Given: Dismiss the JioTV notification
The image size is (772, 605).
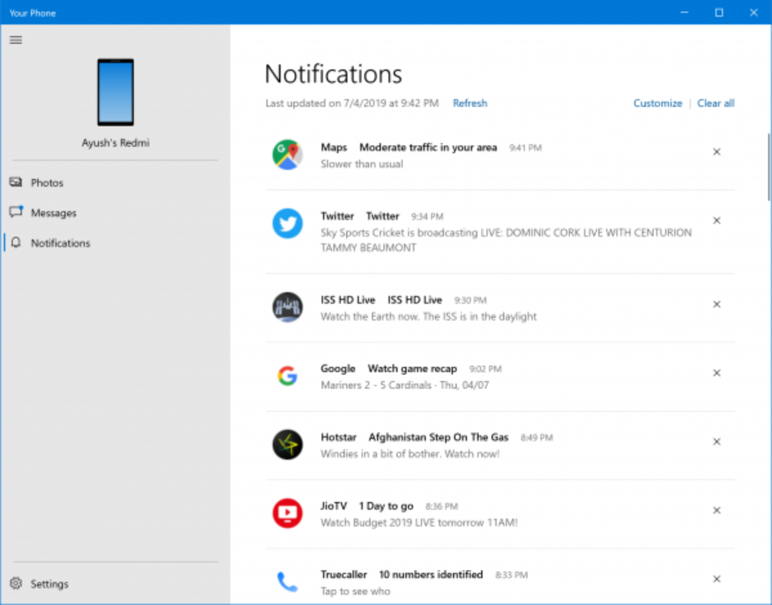Looking at the screenshot, I should 717,510.
